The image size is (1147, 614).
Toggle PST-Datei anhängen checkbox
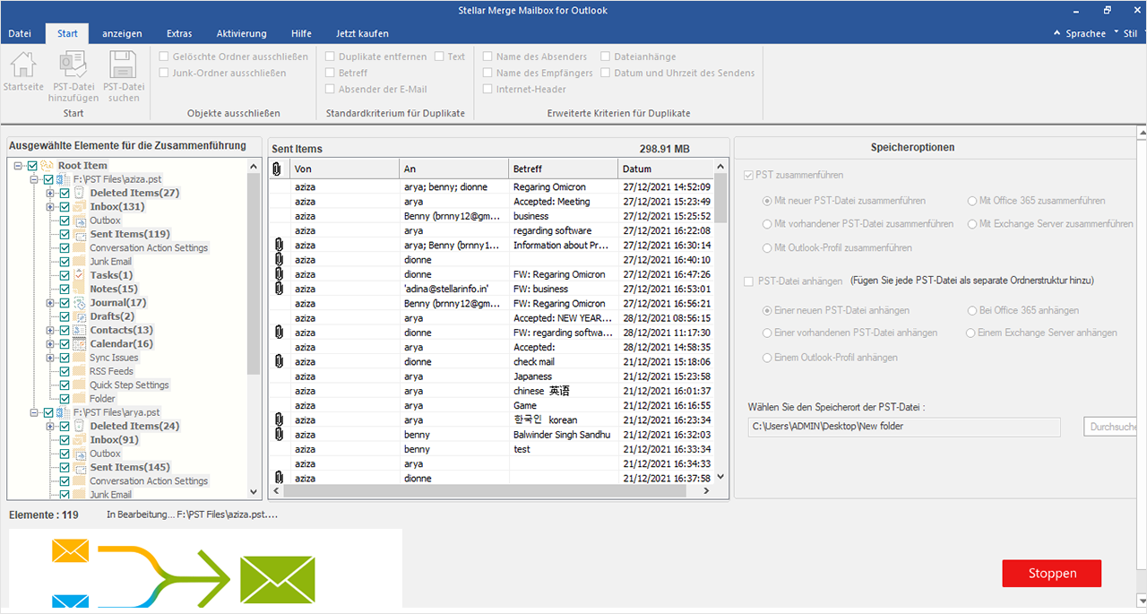(x=749, y=281)
